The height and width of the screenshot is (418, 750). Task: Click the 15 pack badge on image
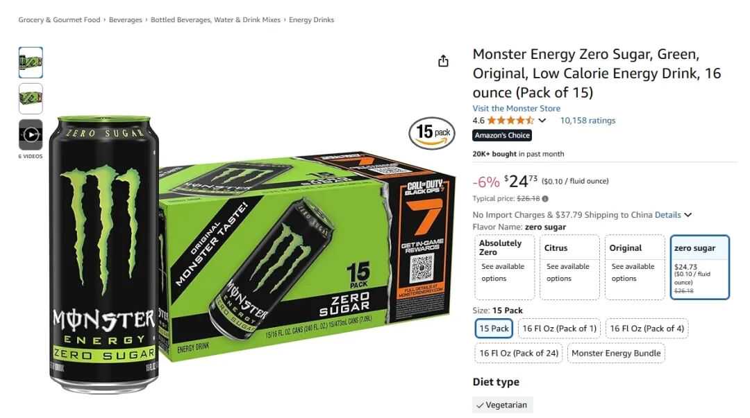[432, 133]
